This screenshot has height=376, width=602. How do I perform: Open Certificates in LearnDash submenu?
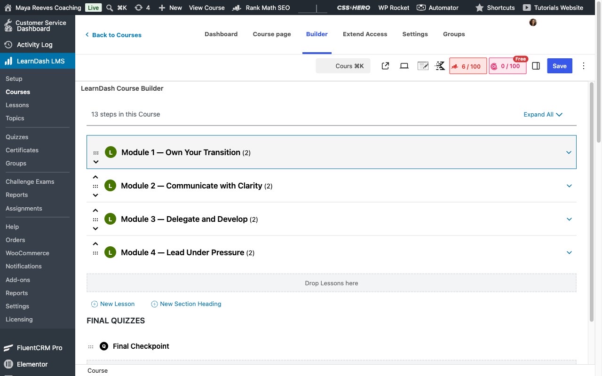(x=22, y=150)
